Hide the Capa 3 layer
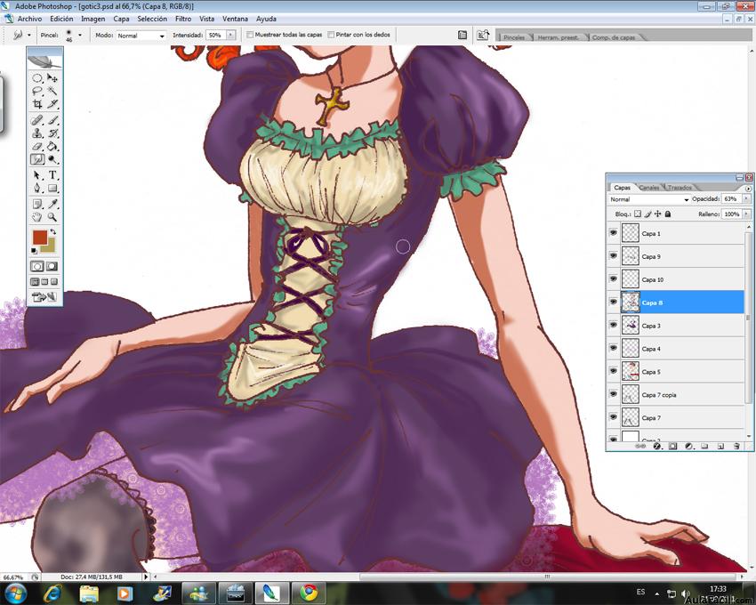 [x=614, y=325]
